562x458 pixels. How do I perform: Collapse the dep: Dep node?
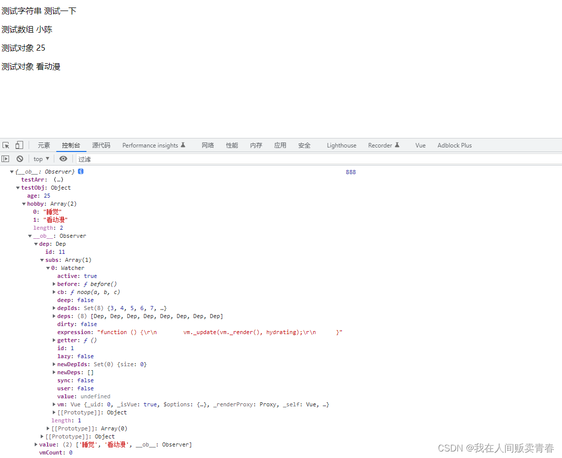36,244
